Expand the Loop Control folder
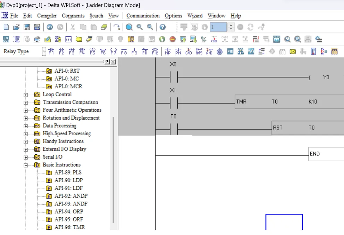Image resolution: width=344 pixels, height=235 pixels. [x=26, y=95]
